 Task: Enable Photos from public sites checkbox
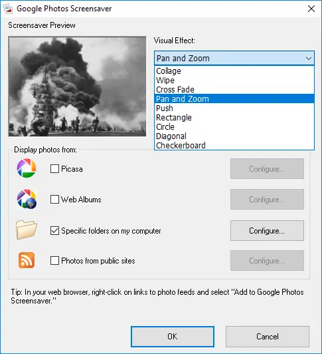tap(54, 261)
